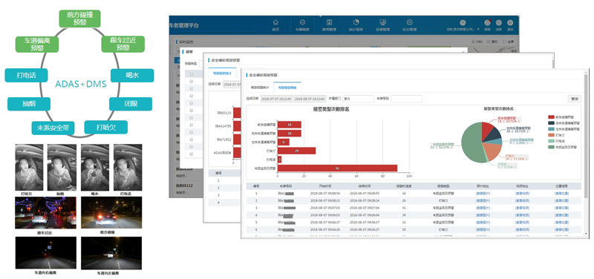Image resolution: width=594 pixels, height=279 pixels.
Task: Open the 打哈欠 driver photo thumbnail
Action: [x=29, y=167]
